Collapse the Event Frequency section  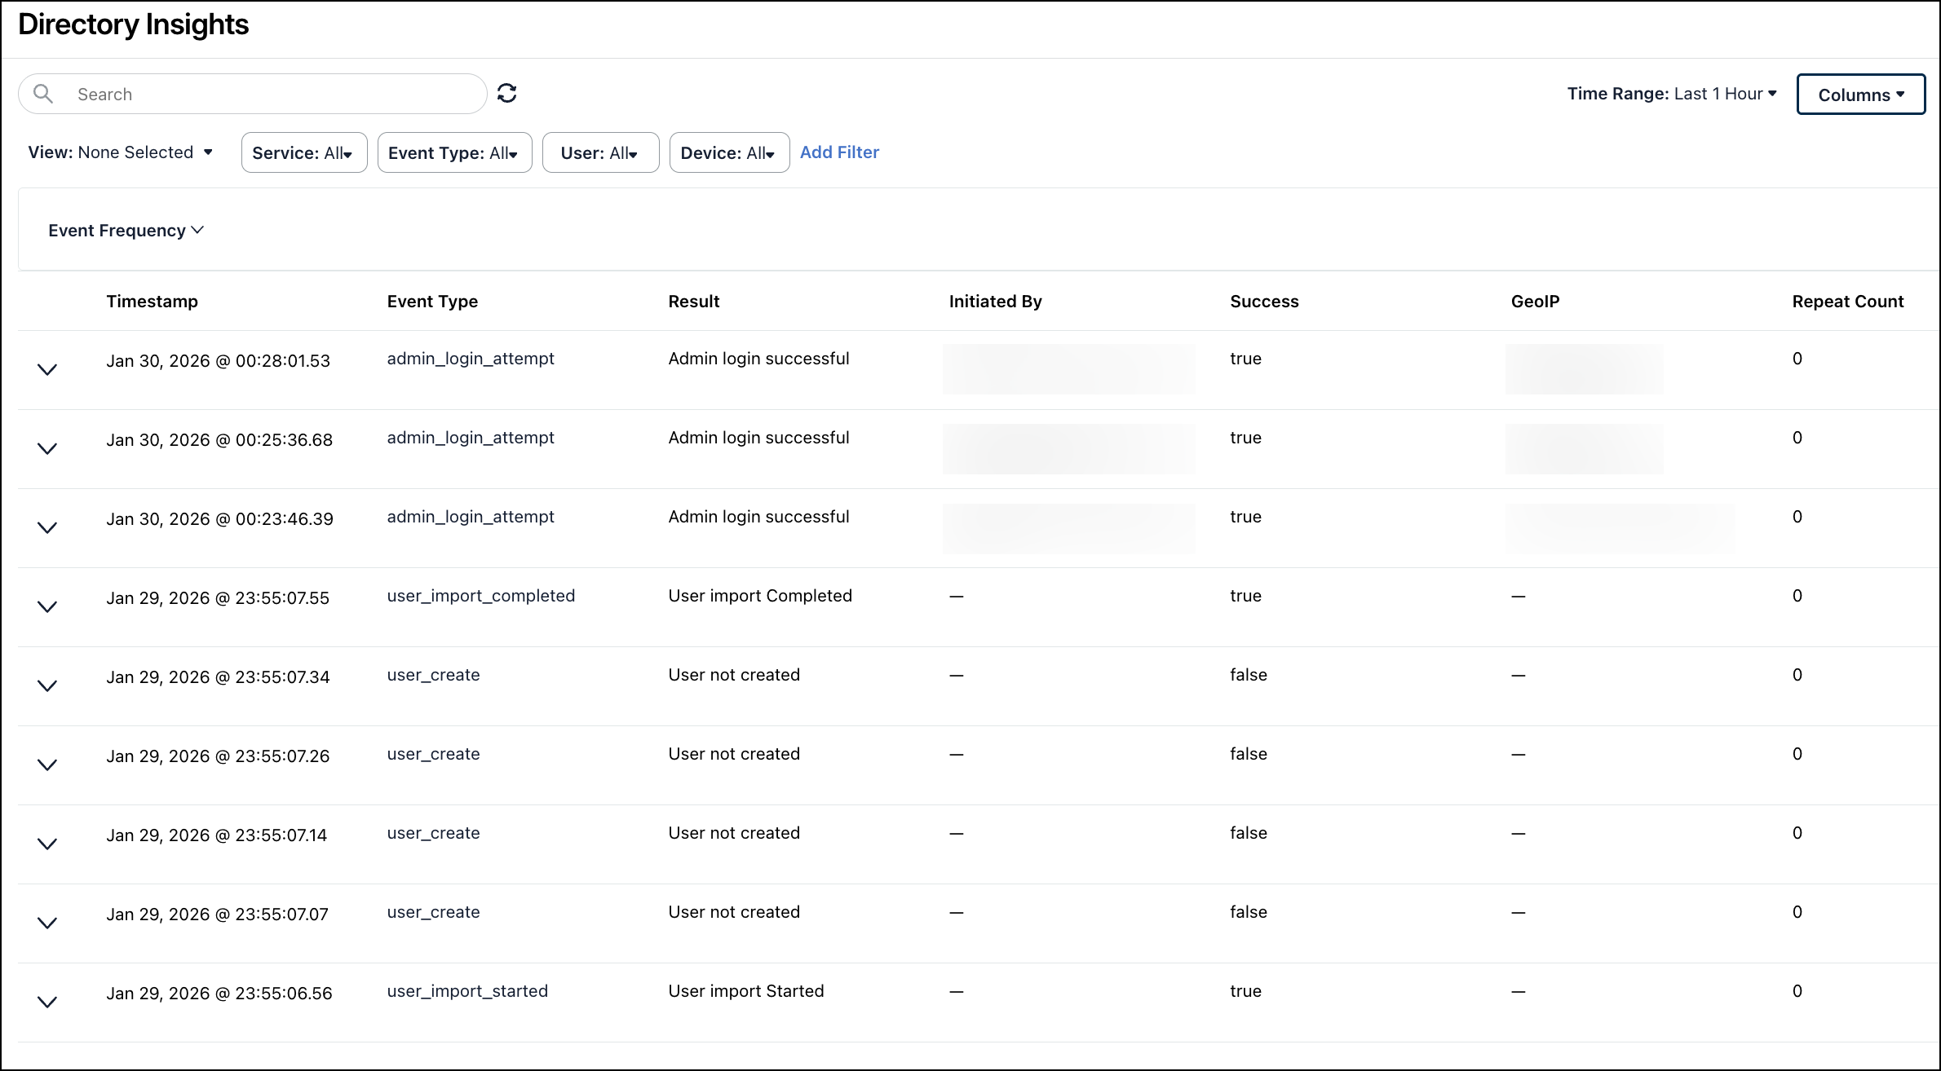click(x=126, y=230)
